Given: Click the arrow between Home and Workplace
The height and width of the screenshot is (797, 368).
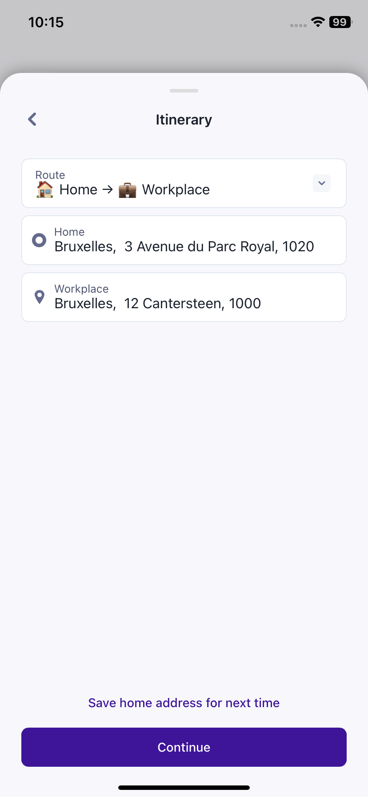Looking at the screenshot, I should coord(108,189).
